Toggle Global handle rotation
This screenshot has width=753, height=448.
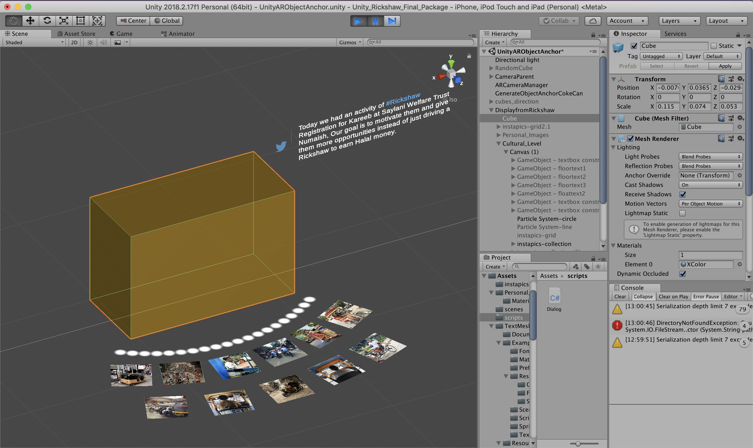click(167, 21)
